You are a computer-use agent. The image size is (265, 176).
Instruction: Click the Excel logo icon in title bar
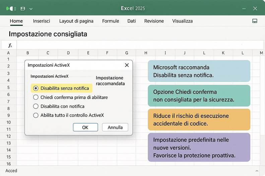[11, 9]
